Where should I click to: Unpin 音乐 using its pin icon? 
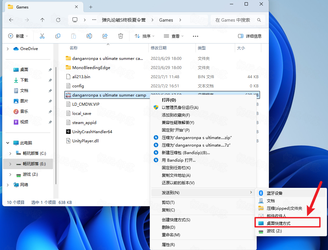tap(50, 112)
